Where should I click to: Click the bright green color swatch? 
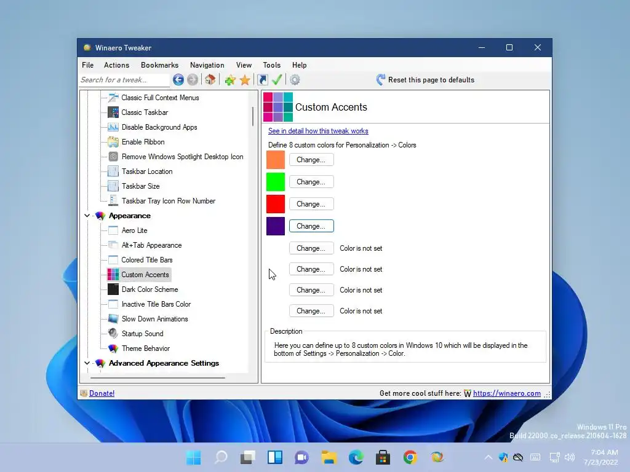click(x=276, y=182)
